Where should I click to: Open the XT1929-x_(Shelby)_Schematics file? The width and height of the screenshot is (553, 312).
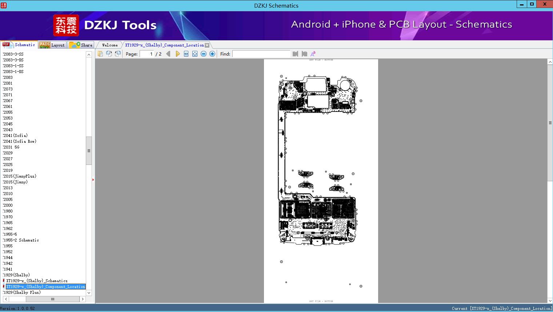pos(37,281)
